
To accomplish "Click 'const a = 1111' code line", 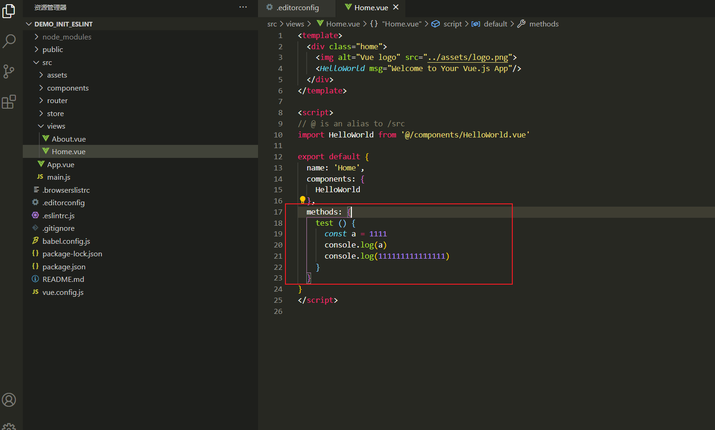I will pos(356,234).
